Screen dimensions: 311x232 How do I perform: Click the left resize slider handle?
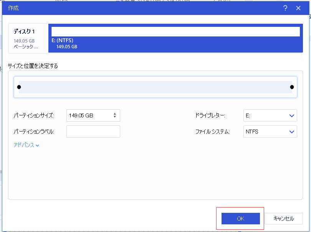[x=19, y=87]
